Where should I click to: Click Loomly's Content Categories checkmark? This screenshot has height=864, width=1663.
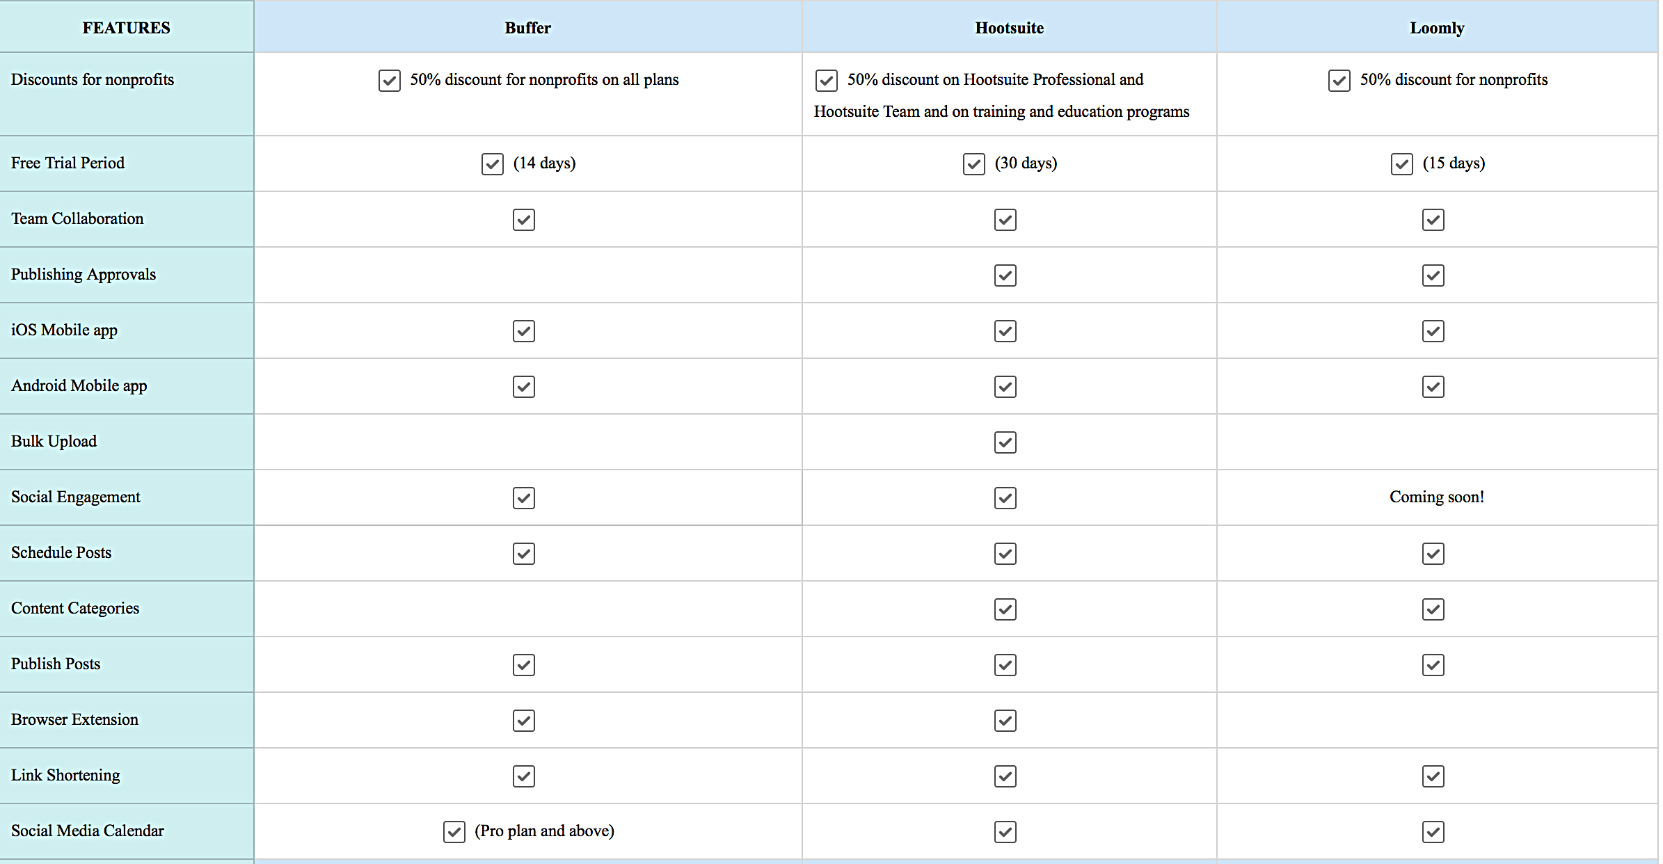(x=1433, y=609)
